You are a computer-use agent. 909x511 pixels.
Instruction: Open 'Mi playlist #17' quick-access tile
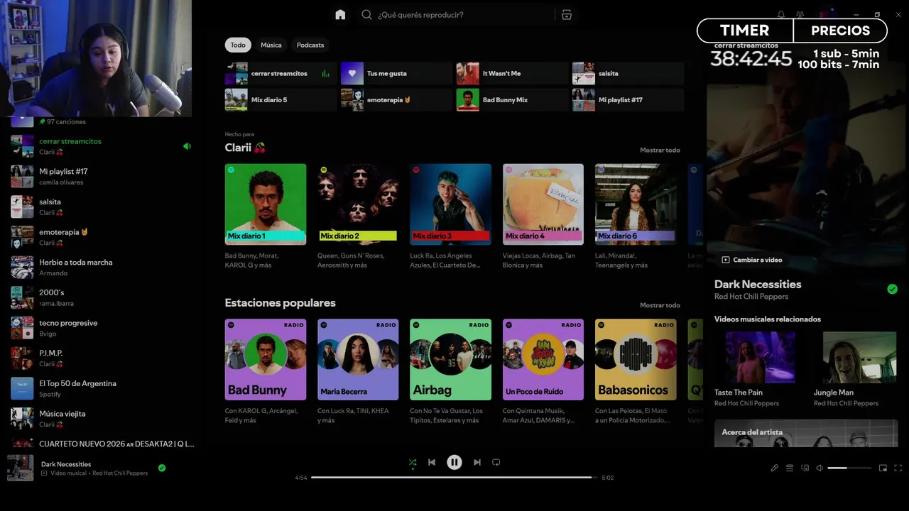click(x=628, y=100)
